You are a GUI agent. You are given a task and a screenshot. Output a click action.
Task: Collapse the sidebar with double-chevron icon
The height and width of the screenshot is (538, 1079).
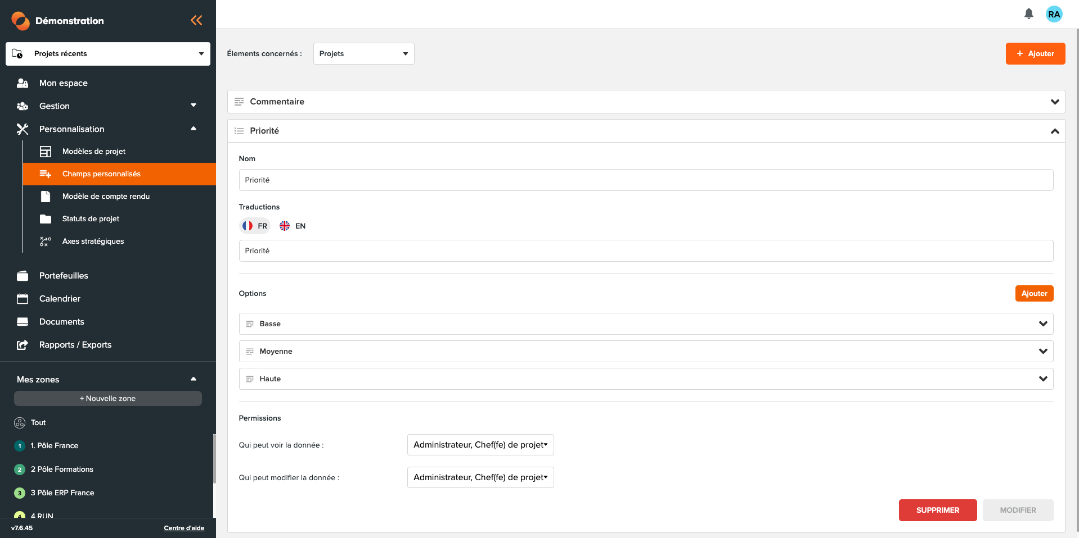tap(196, 21)
